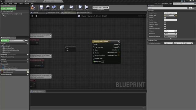This screenshot has width=196, height=110.
Task: Open Class Defaults
Action: pyautogui.click(x=71, y=8)
